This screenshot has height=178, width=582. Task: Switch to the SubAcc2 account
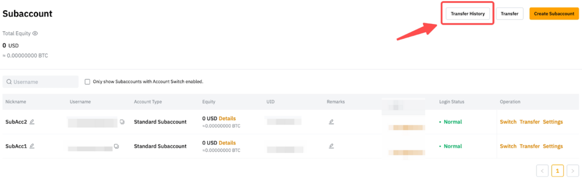(508, 122)
